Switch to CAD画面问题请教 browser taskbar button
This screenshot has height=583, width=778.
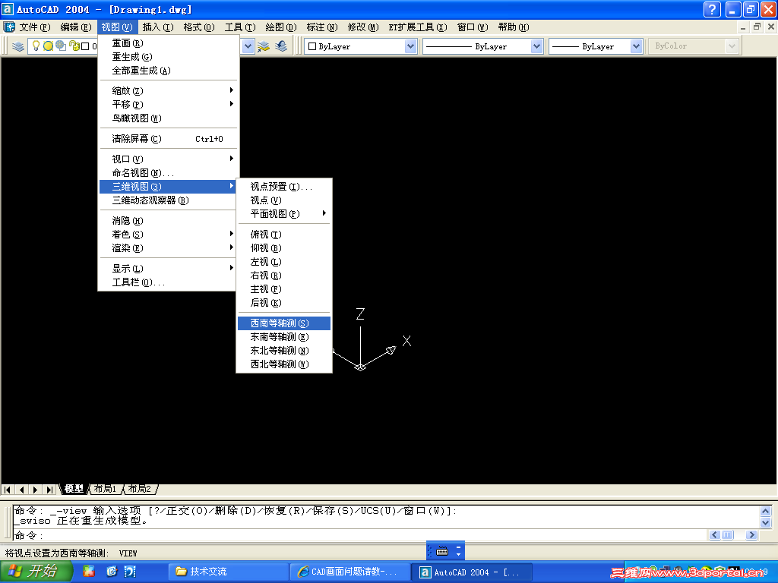[x=350, y=572]
